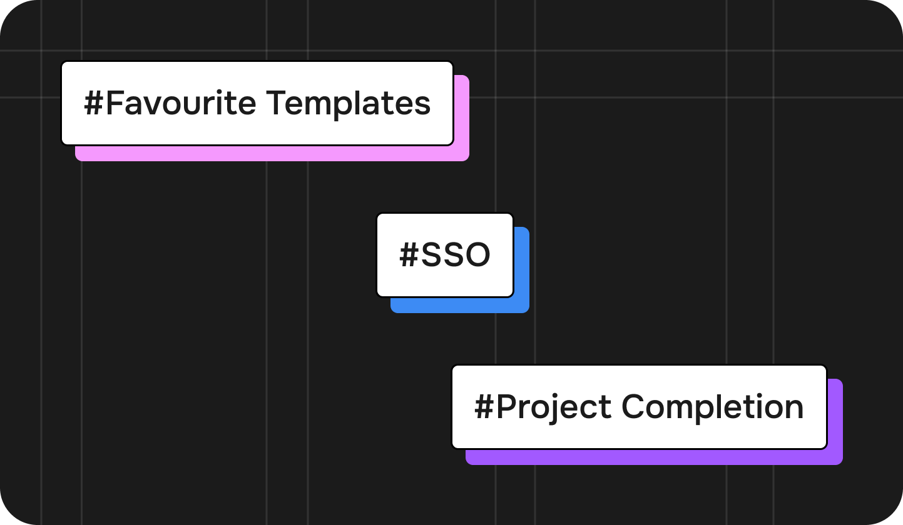Select the #Favourite Templates tag
The width and height of the screenshot is (903, 525).
pyautogui.click(x=257, y=103)
